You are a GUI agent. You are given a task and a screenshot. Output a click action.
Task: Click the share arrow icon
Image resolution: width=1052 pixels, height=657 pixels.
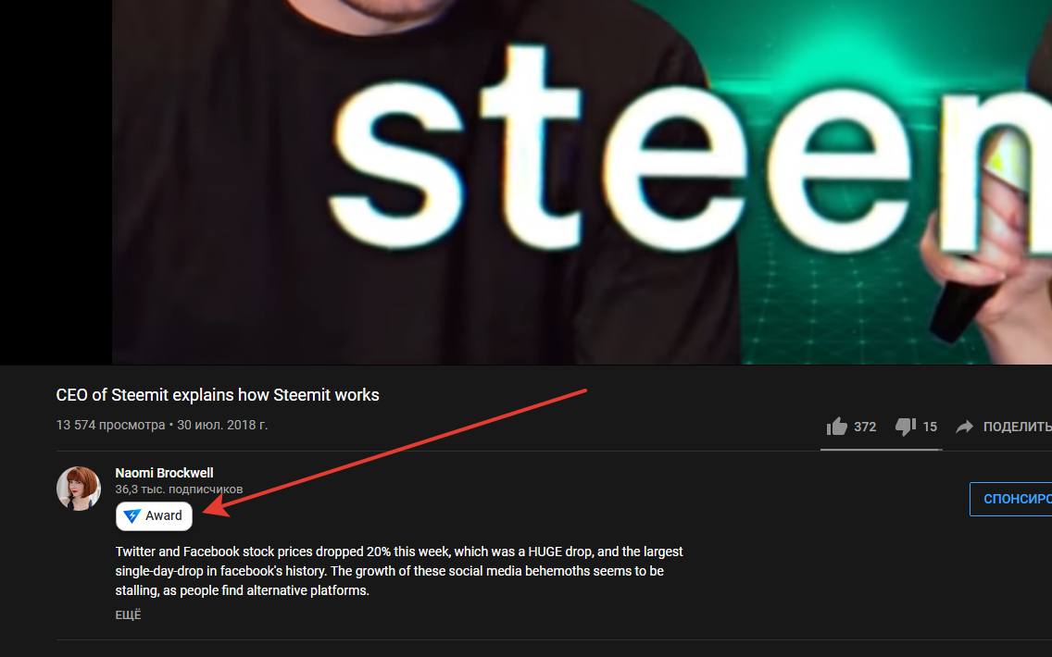(x=964, y=427)
